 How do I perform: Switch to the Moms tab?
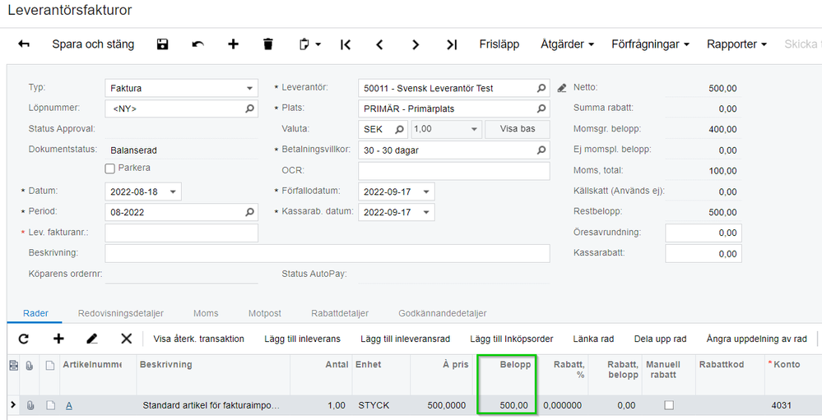point(206,313)
